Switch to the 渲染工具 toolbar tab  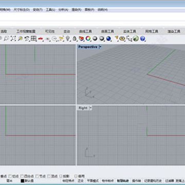point(174,31)
